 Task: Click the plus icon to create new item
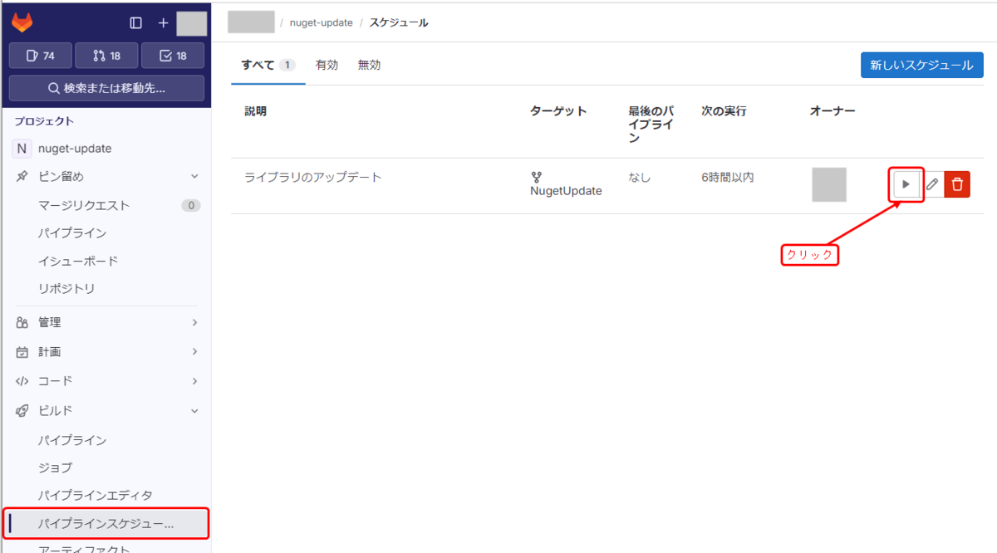(163, 22)
